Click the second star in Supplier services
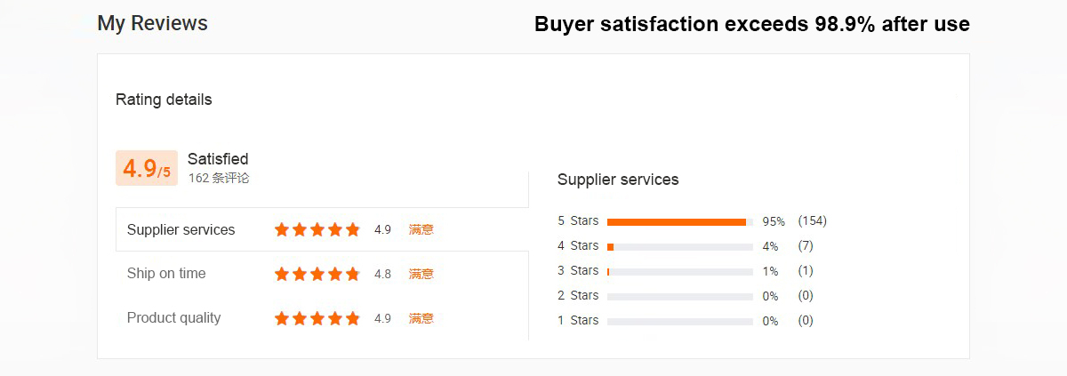Screen dimensions: 1067x376 coord(300,229)
